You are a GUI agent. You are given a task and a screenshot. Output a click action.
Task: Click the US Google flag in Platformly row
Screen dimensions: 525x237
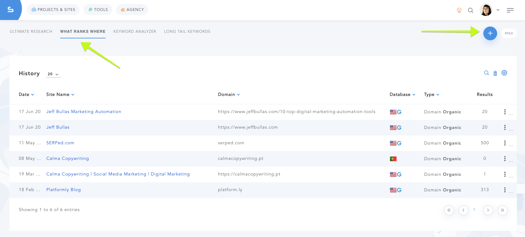coord(396,190)
